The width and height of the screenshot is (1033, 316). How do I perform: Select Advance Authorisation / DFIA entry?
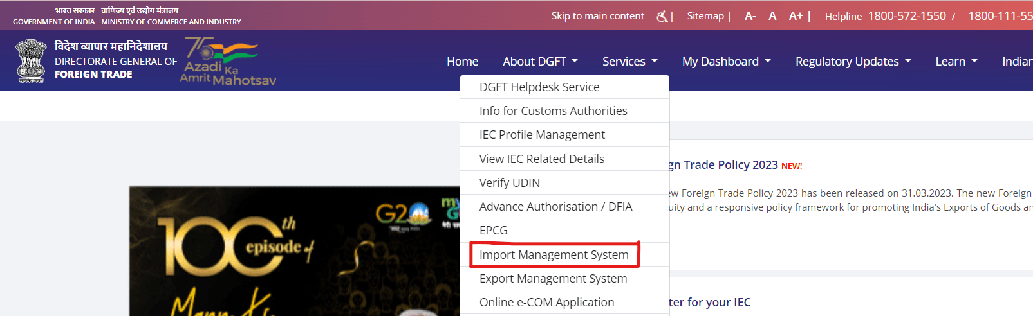555,207
